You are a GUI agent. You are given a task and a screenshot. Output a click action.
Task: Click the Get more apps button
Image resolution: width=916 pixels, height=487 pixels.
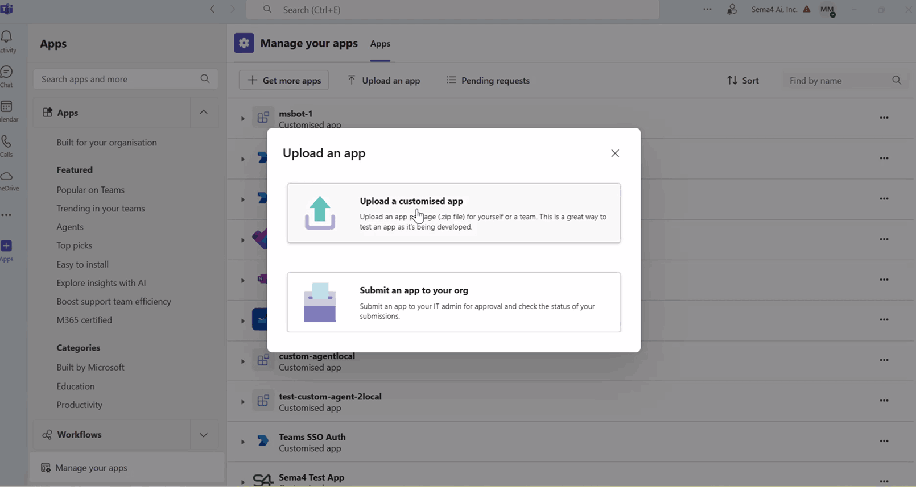(x=284, y=81)
